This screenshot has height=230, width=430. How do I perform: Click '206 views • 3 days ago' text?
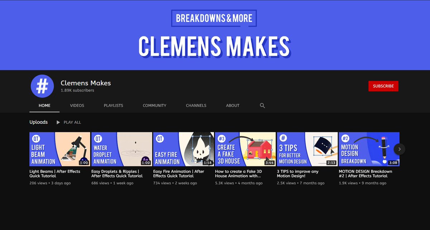(50, 183)
